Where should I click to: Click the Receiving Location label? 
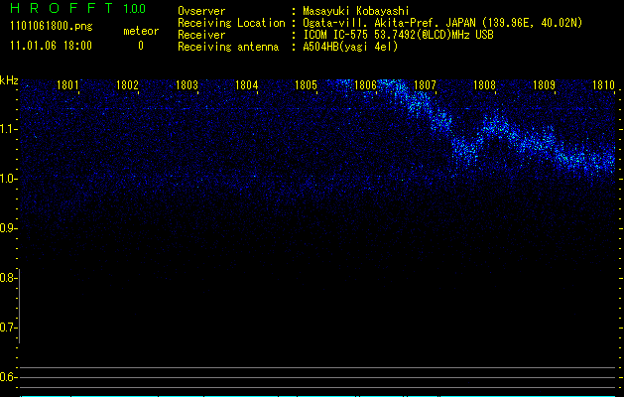[231, 23]
